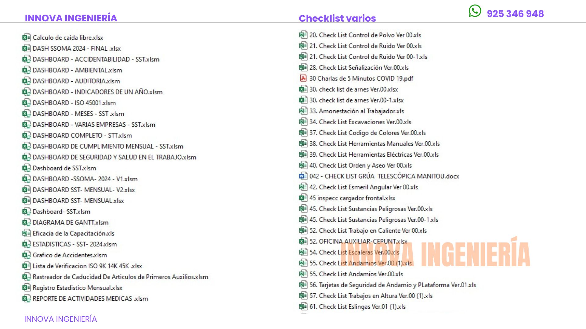Click the phone number 925 346 948
Viewport: 586px width, 329px height.
515,14
